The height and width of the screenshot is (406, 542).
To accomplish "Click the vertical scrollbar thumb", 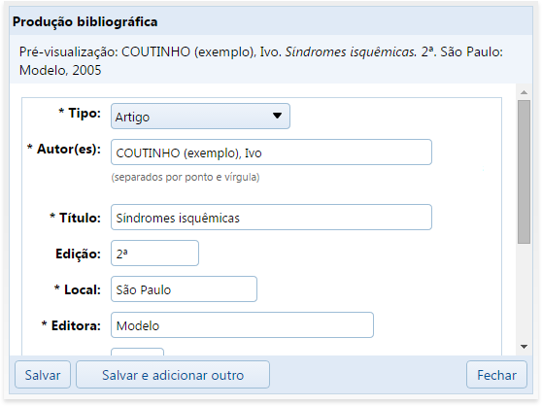I will point(524,172).
